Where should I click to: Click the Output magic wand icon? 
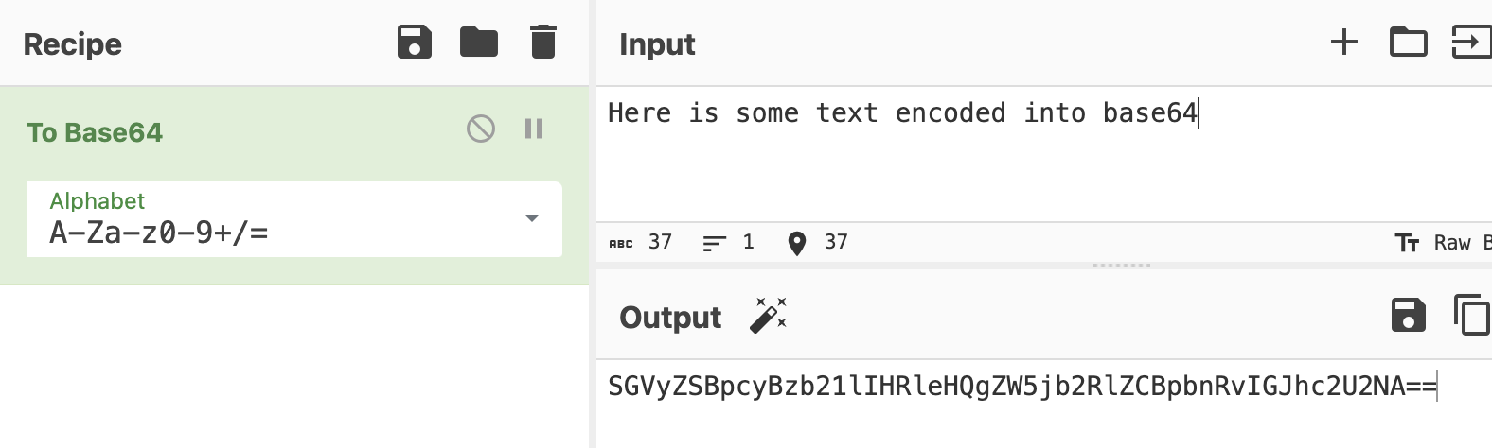pyautogui.click(x=768, y=316)
